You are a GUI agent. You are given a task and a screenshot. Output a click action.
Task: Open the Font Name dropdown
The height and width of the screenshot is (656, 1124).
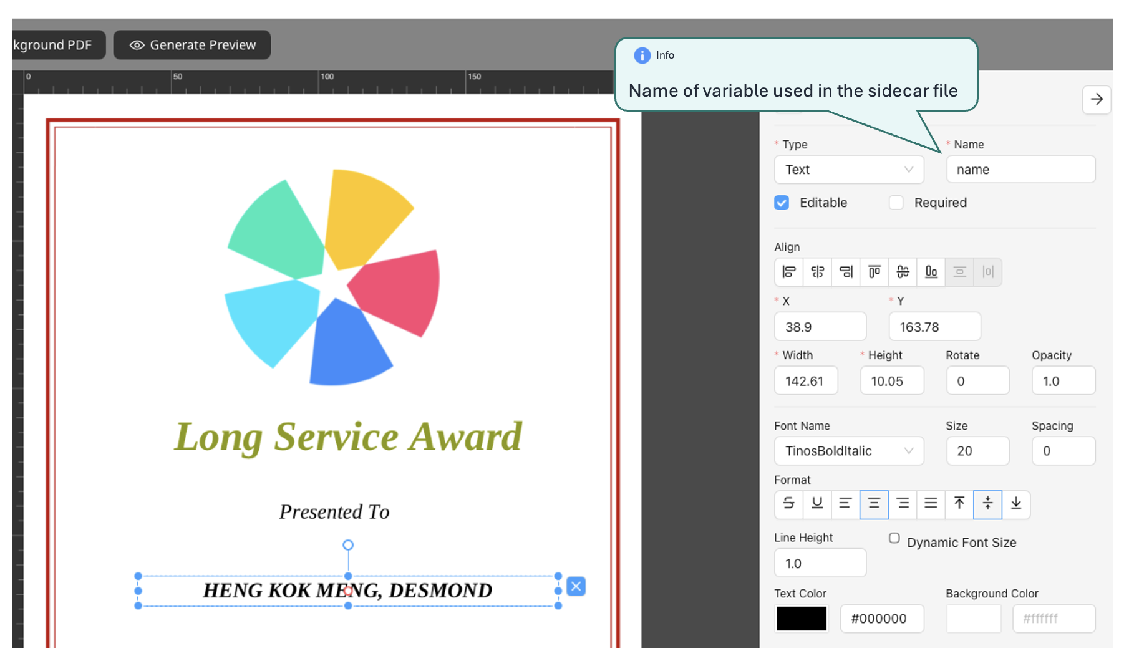[x=849, y=451]
